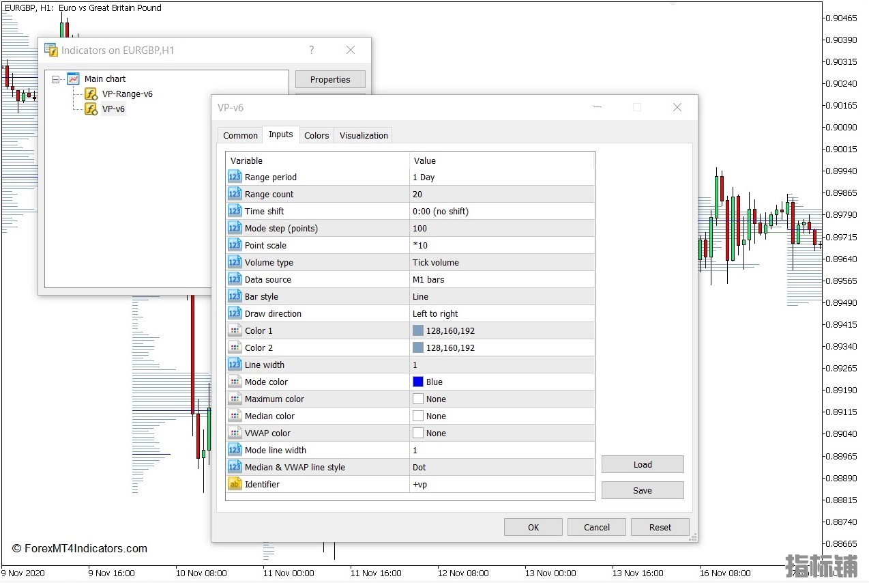The width and height of the screenshot is (869, 583).
Task: Close the VP-v6 dialog window
Action: coord(677,107)
